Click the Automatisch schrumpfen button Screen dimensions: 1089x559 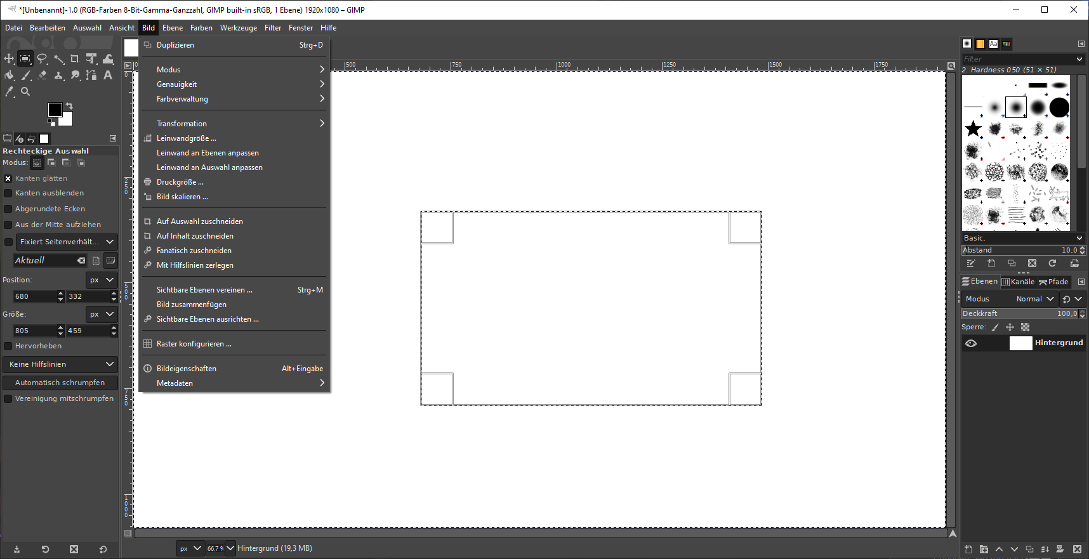60,383
